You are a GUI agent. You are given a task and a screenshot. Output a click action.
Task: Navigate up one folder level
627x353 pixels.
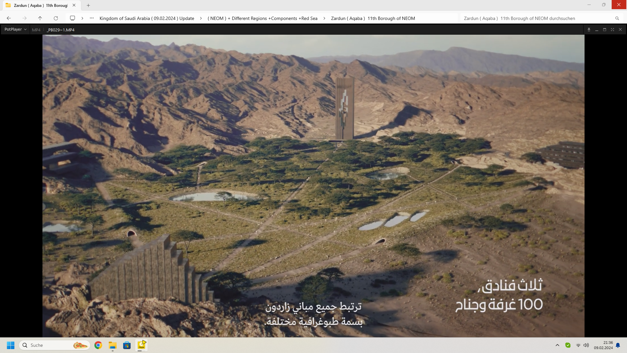point(40,18)
